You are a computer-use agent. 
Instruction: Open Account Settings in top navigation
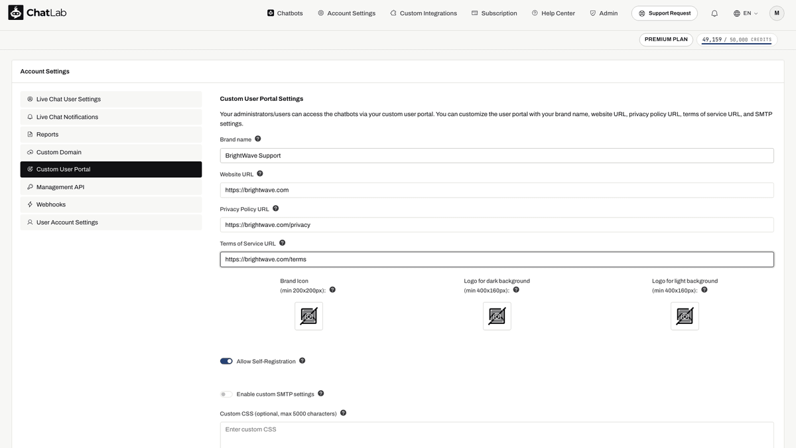[346, 13]
